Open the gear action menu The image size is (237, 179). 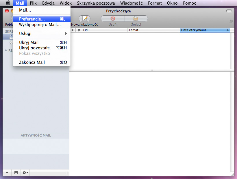(x=25, y=173)
